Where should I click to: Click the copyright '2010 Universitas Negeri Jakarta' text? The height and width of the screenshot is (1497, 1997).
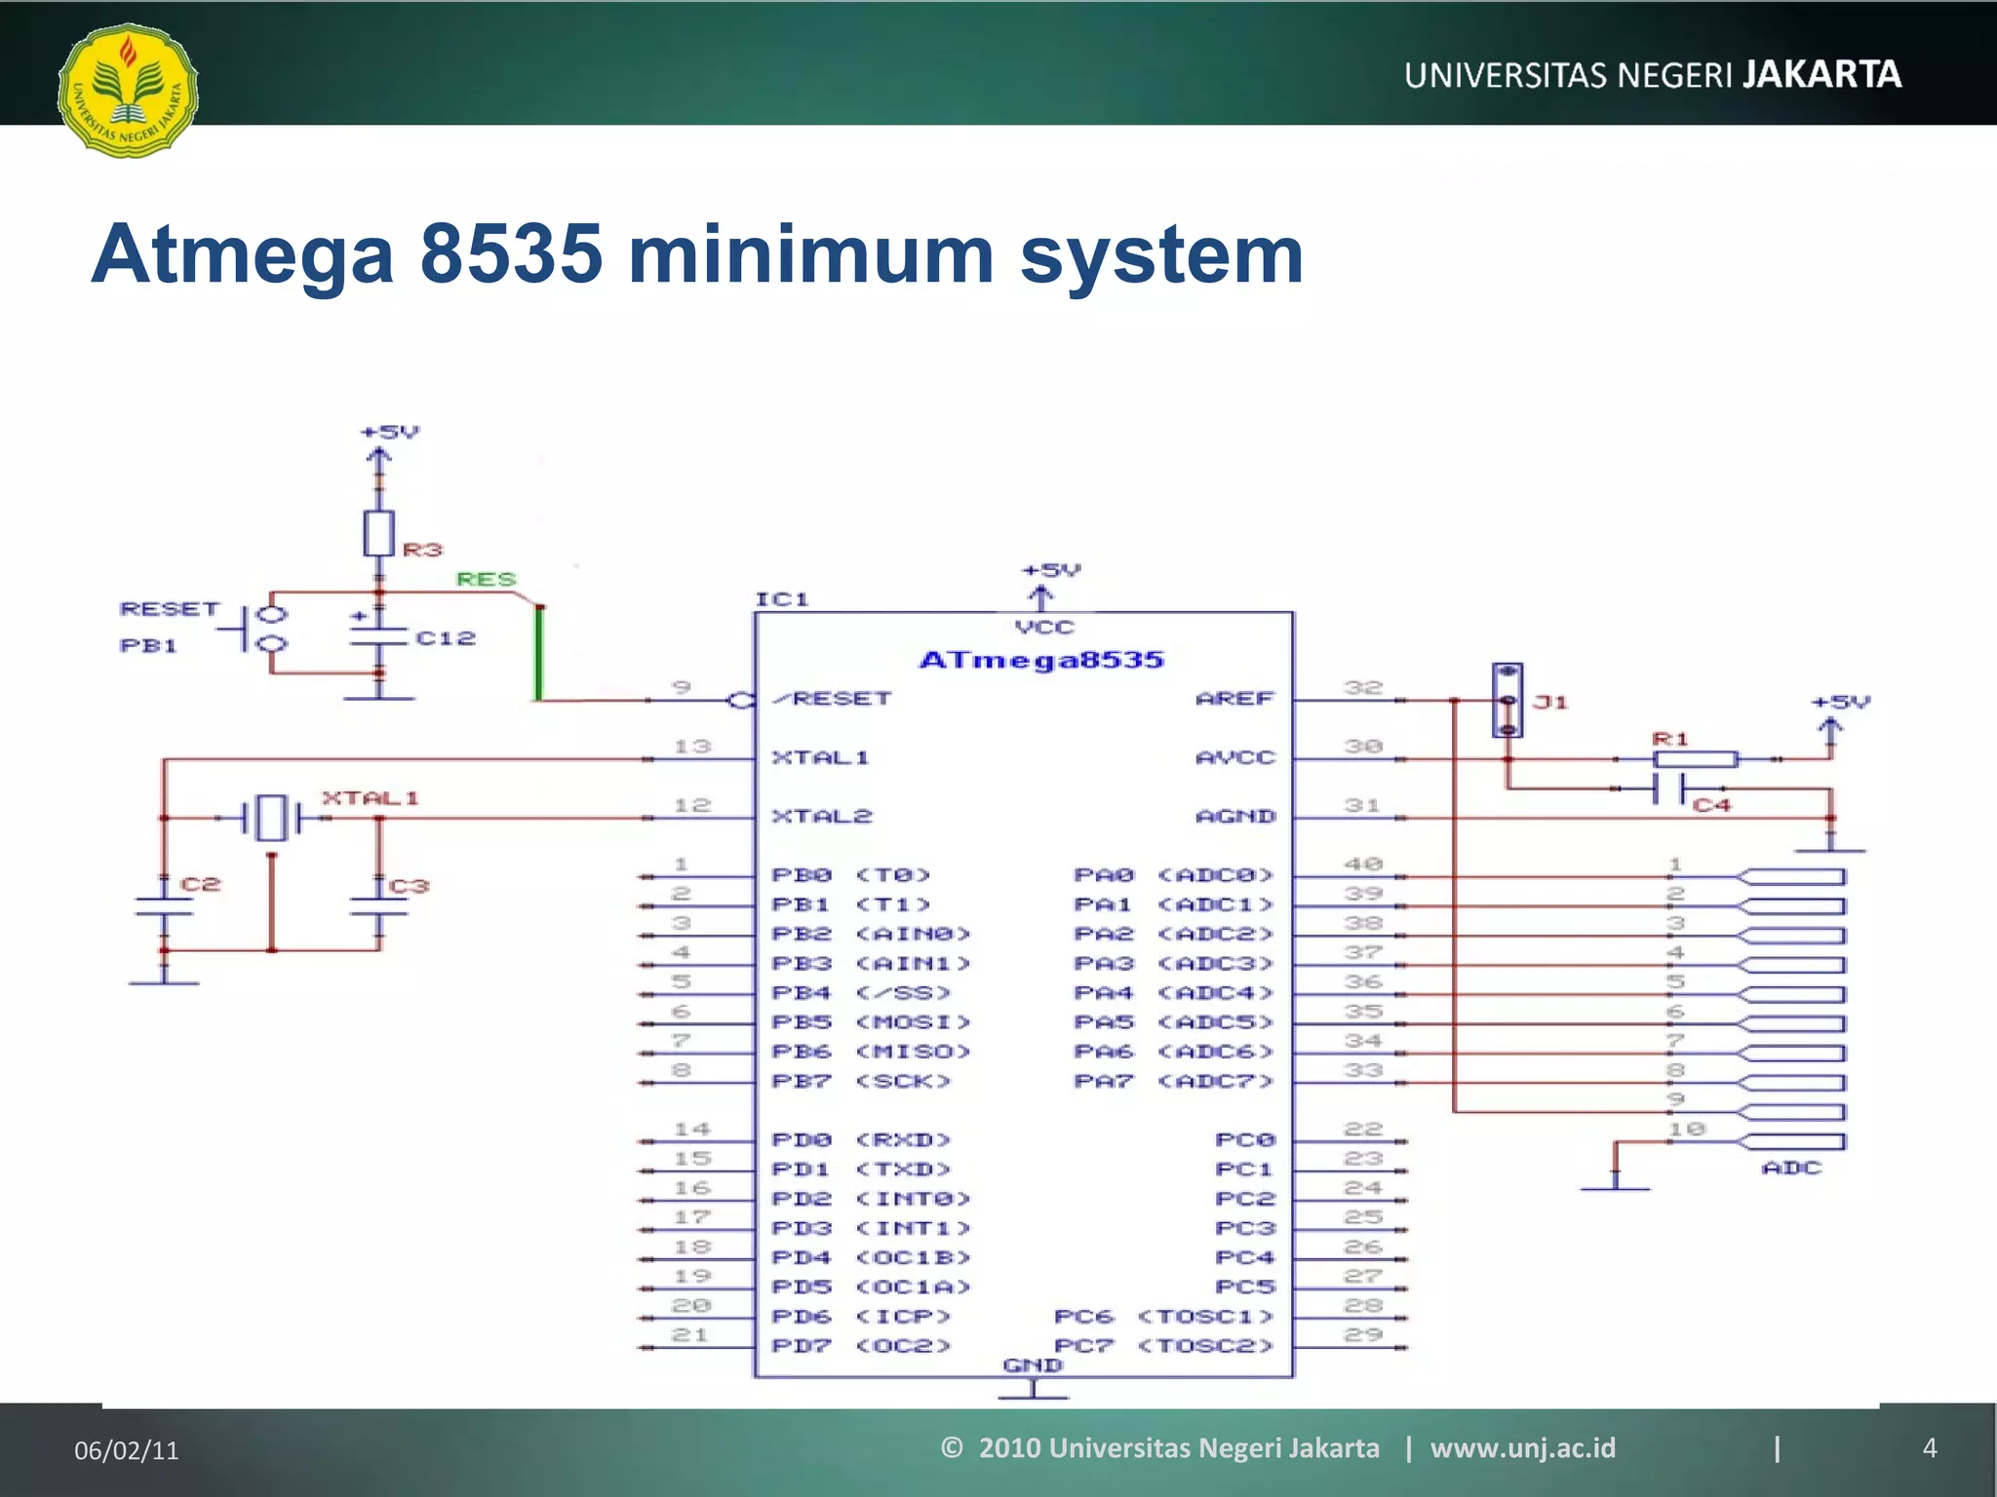tap(1179, 1447)
